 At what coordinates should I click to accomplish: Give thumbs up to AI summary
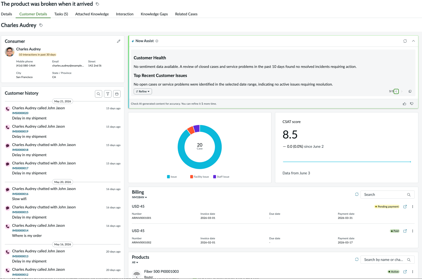pyautogui.click(x=404, y=104)
